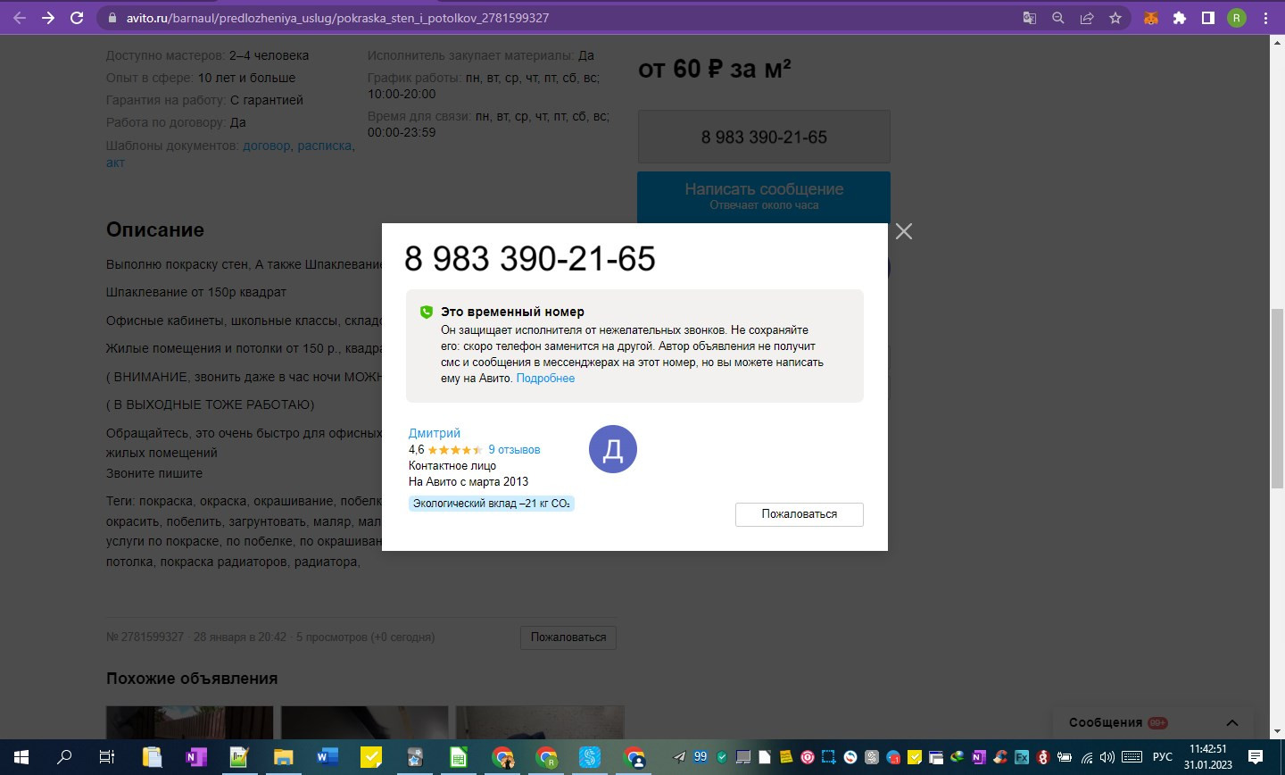Click the site lock icon in address bar
Image resolution: width=1285 pixels, height=775 pixels.
click(112, 18)
